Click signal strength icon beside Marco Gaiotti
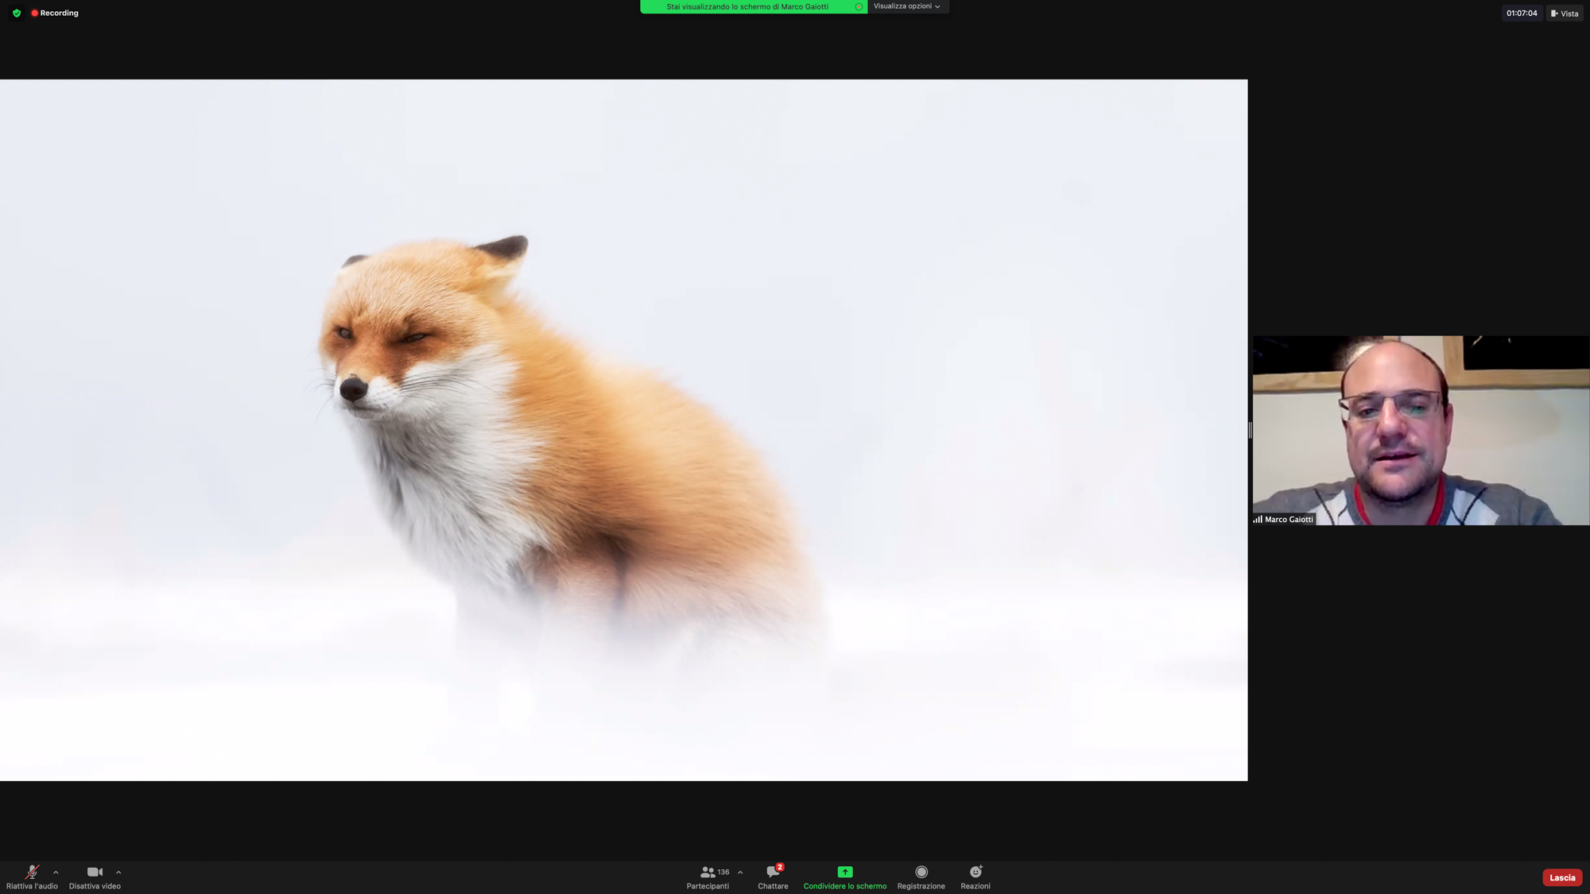1590x894 pixels. point(1258,519)
